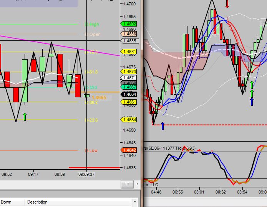Click the yellow 1,4681 price marker
This screenshot has height=207, width=267.
(x=129, y=52)
